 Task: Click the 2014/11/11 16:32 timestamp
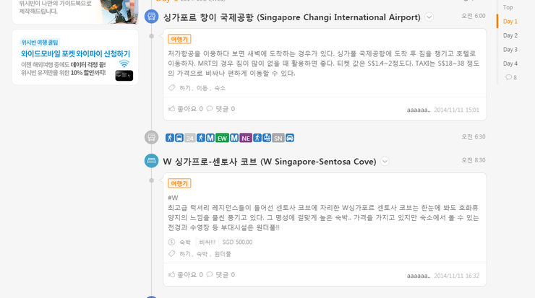tap(456, 276)
